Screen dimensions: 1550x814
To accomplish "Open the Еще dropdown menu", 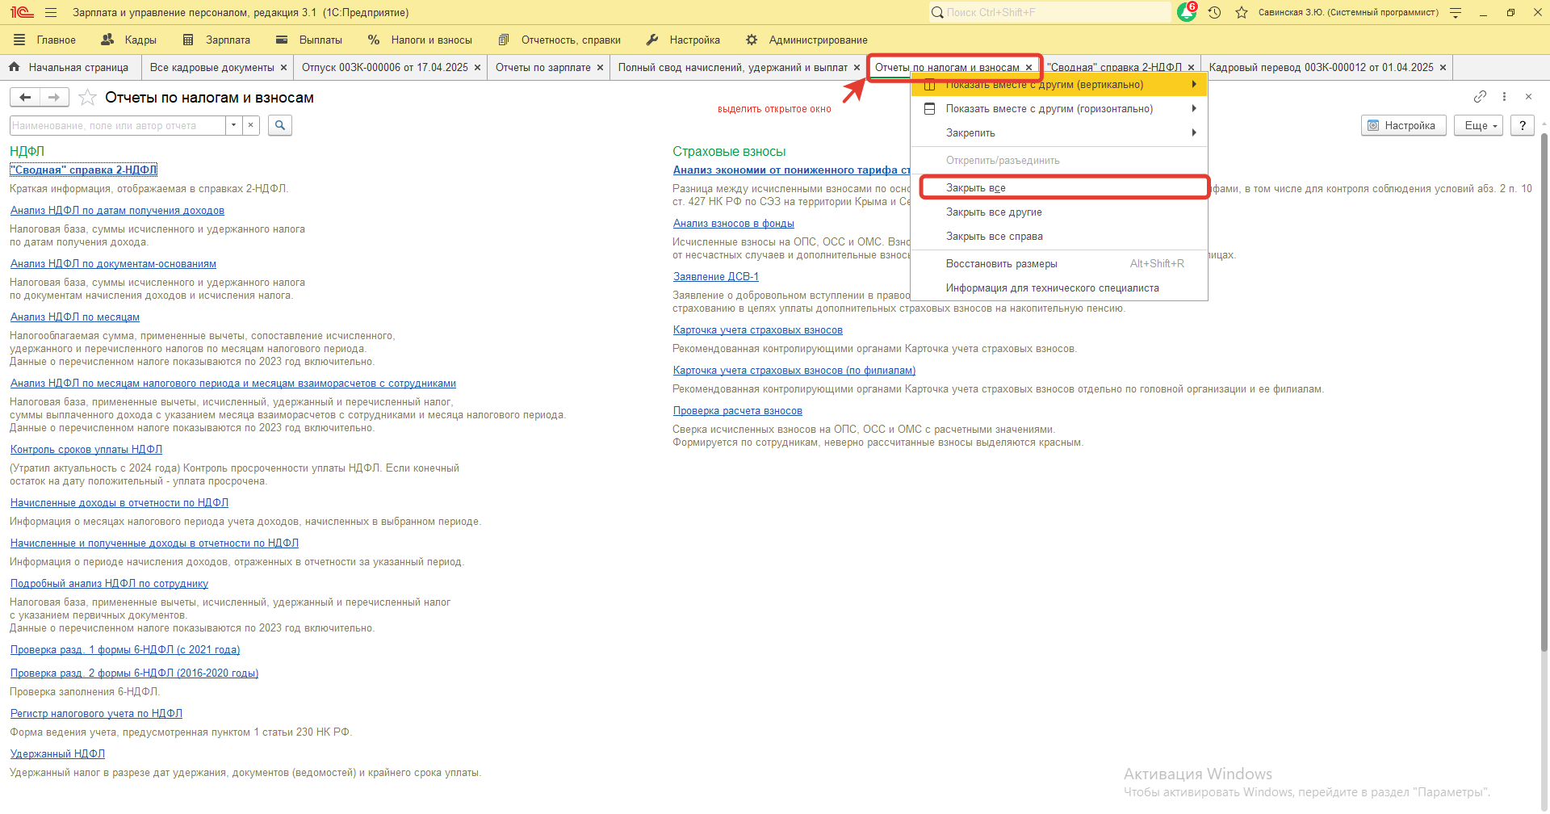I will [1478, 125].
